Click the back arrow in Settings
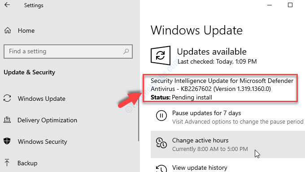The height and width of the screenshot is (172, 305). [7, 5]
